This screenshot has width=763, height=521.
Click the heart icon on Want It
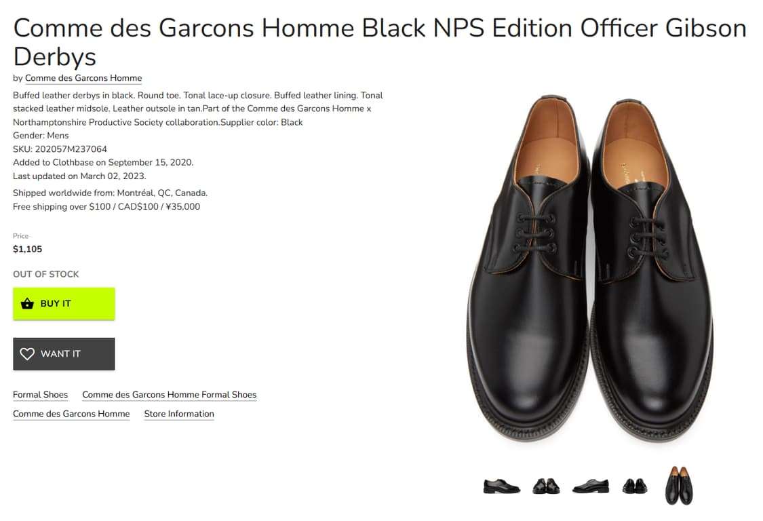[x=27, y=354]
